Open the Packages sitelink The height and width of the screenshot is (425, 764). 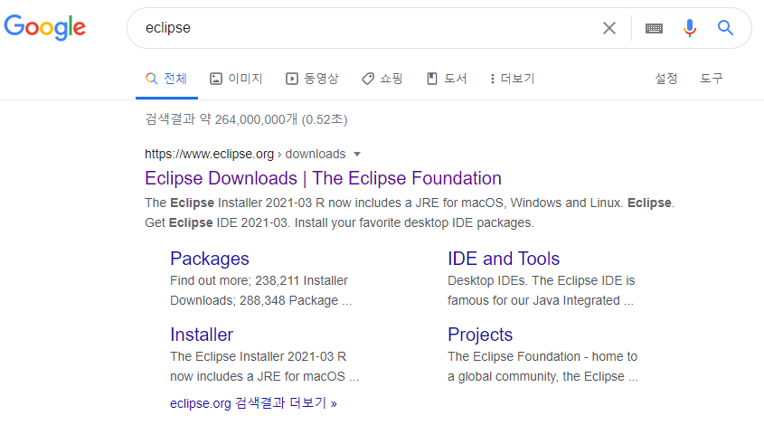210,259
